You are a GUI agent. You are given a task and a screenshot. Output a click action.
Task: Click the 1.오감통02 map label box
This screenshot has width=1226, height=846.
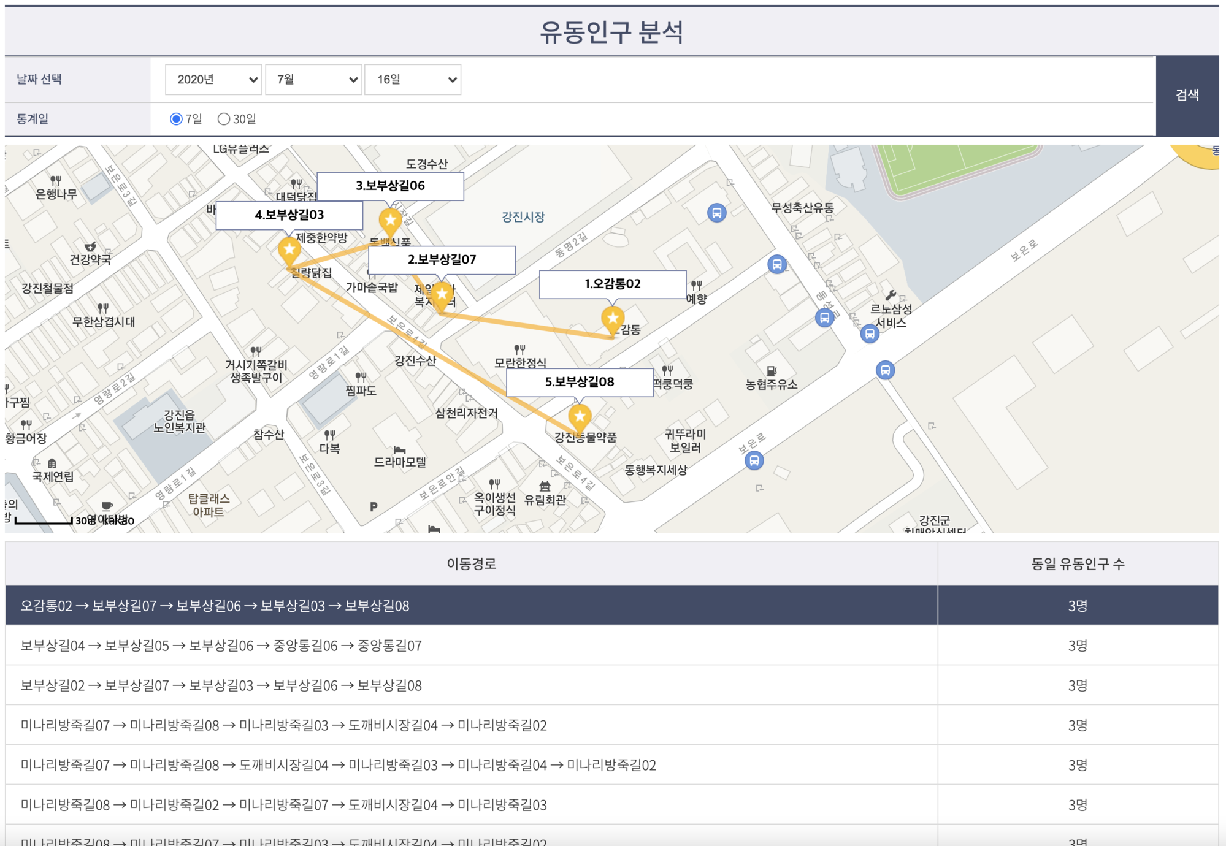coord(613,284)
